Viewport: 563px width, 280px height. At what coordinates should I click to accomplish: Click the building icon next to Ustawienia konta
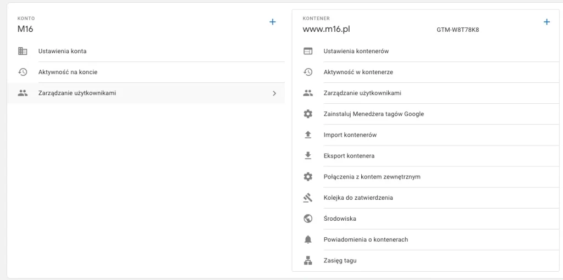(23, 51)
